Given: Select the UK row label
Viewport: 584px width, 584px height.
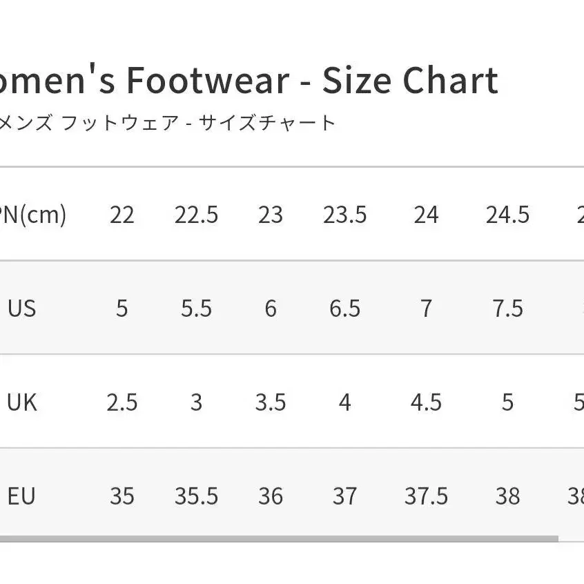Looking at the screenshot, I should click(21, 402).
